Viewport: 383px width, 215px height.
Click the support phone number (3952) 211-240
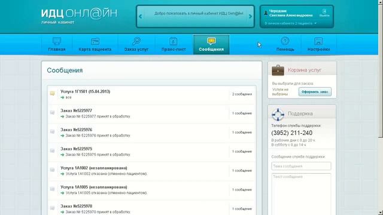[x=291, y=133]
